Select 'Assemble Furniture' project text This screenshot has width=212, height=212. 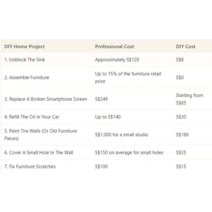coord(26,77)
